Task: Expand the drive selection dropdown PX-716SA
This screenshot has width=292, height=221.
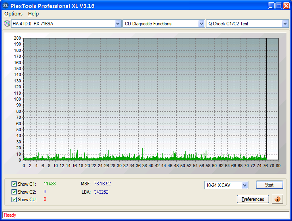Action: (x=118, y=24)
